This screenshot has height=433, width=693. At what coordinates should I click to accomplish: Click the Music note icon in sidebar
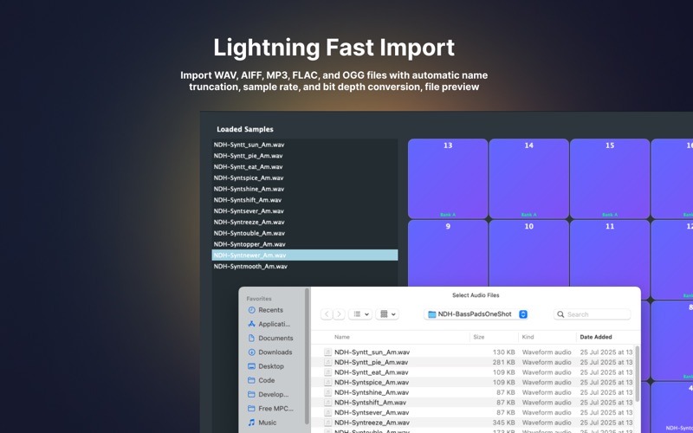coord(251,423)
